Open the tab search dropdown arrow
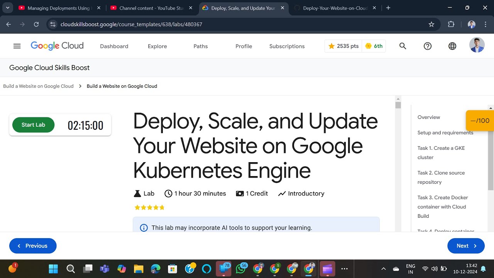The height and width of the screenshot is (278, 494). pos(7,8)
